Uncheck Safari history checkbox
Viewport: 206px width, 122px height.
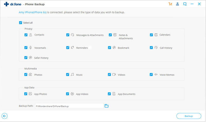tap(26, 57)
